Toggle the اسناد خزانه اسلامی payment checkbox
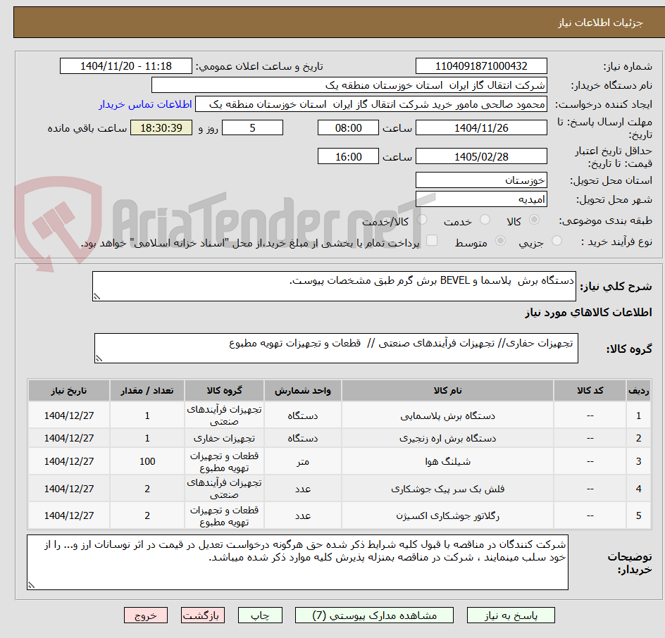The image size is (665, 638). pos(432,240)
